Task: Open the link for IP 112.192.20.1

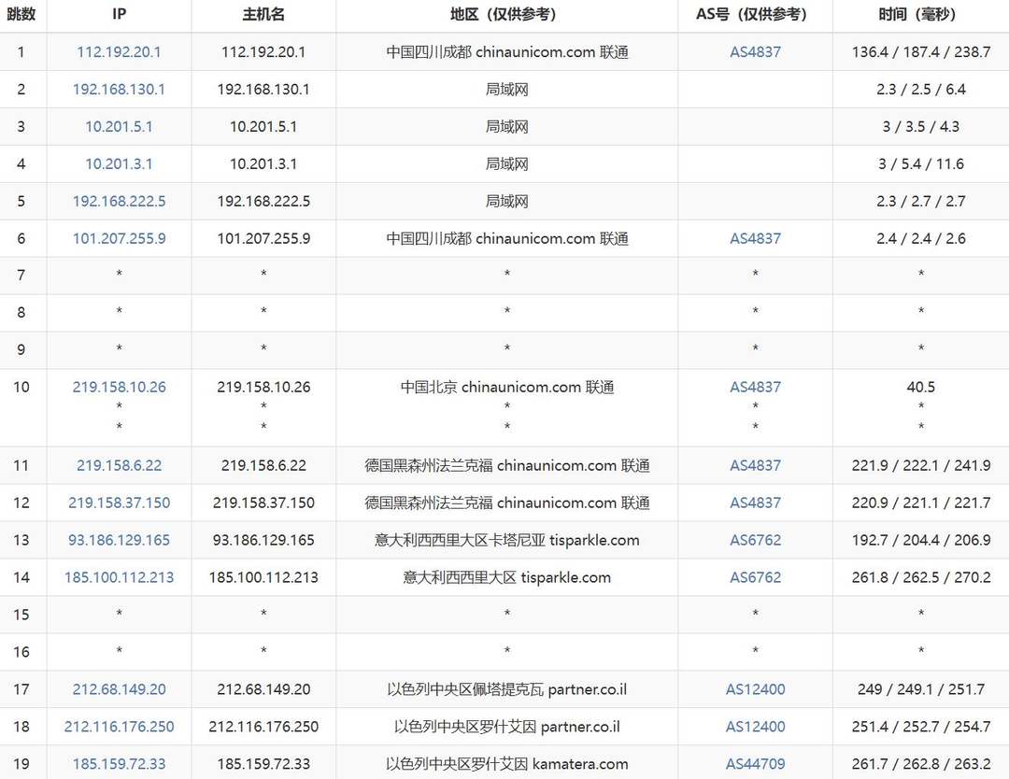Action: pos(119,51)
